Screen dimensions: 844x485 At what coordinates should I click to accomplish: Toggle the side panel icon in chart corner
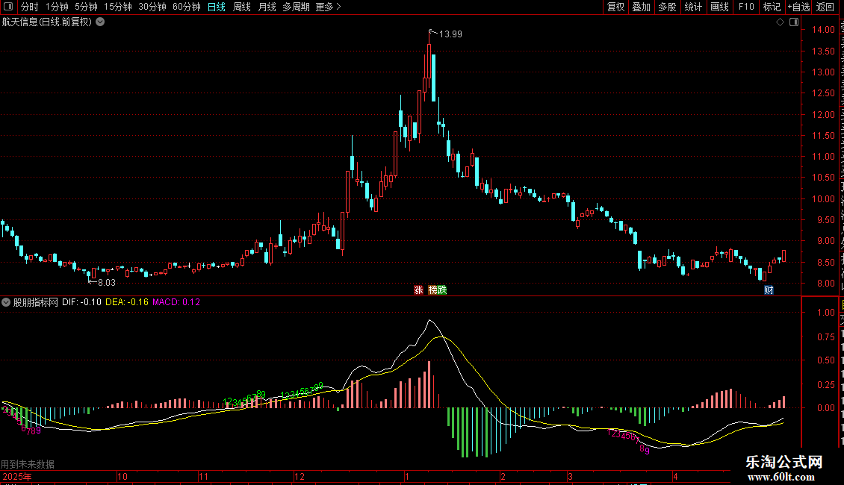pyautogui.click(x=794, y=22)
